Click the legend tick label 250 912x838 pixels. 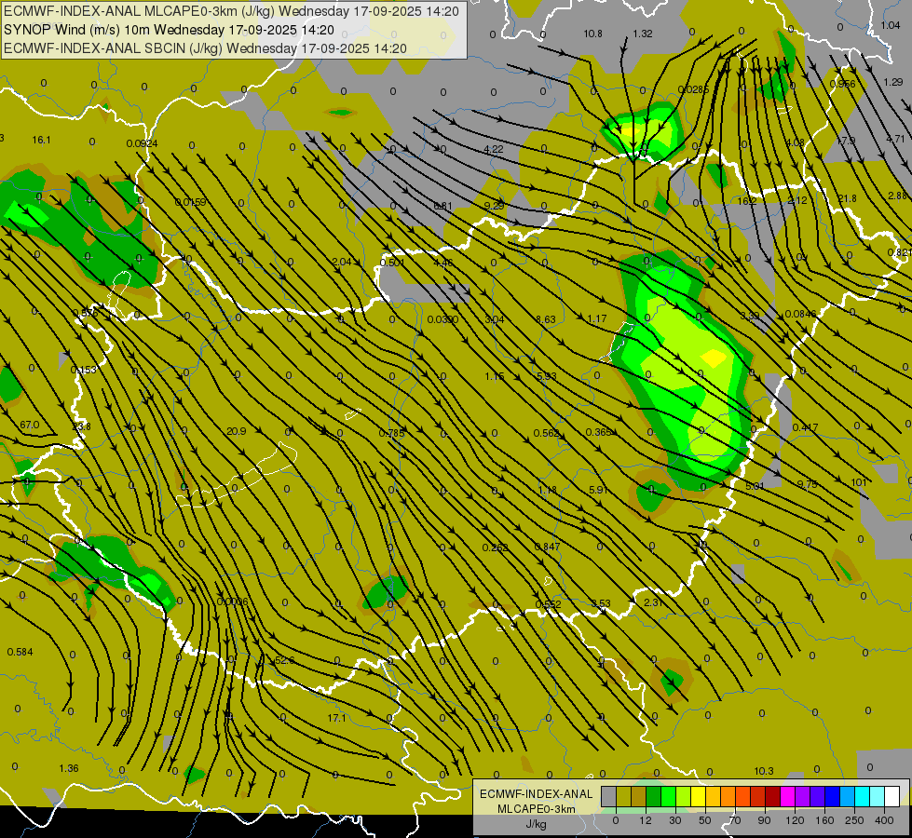[854, 820]
